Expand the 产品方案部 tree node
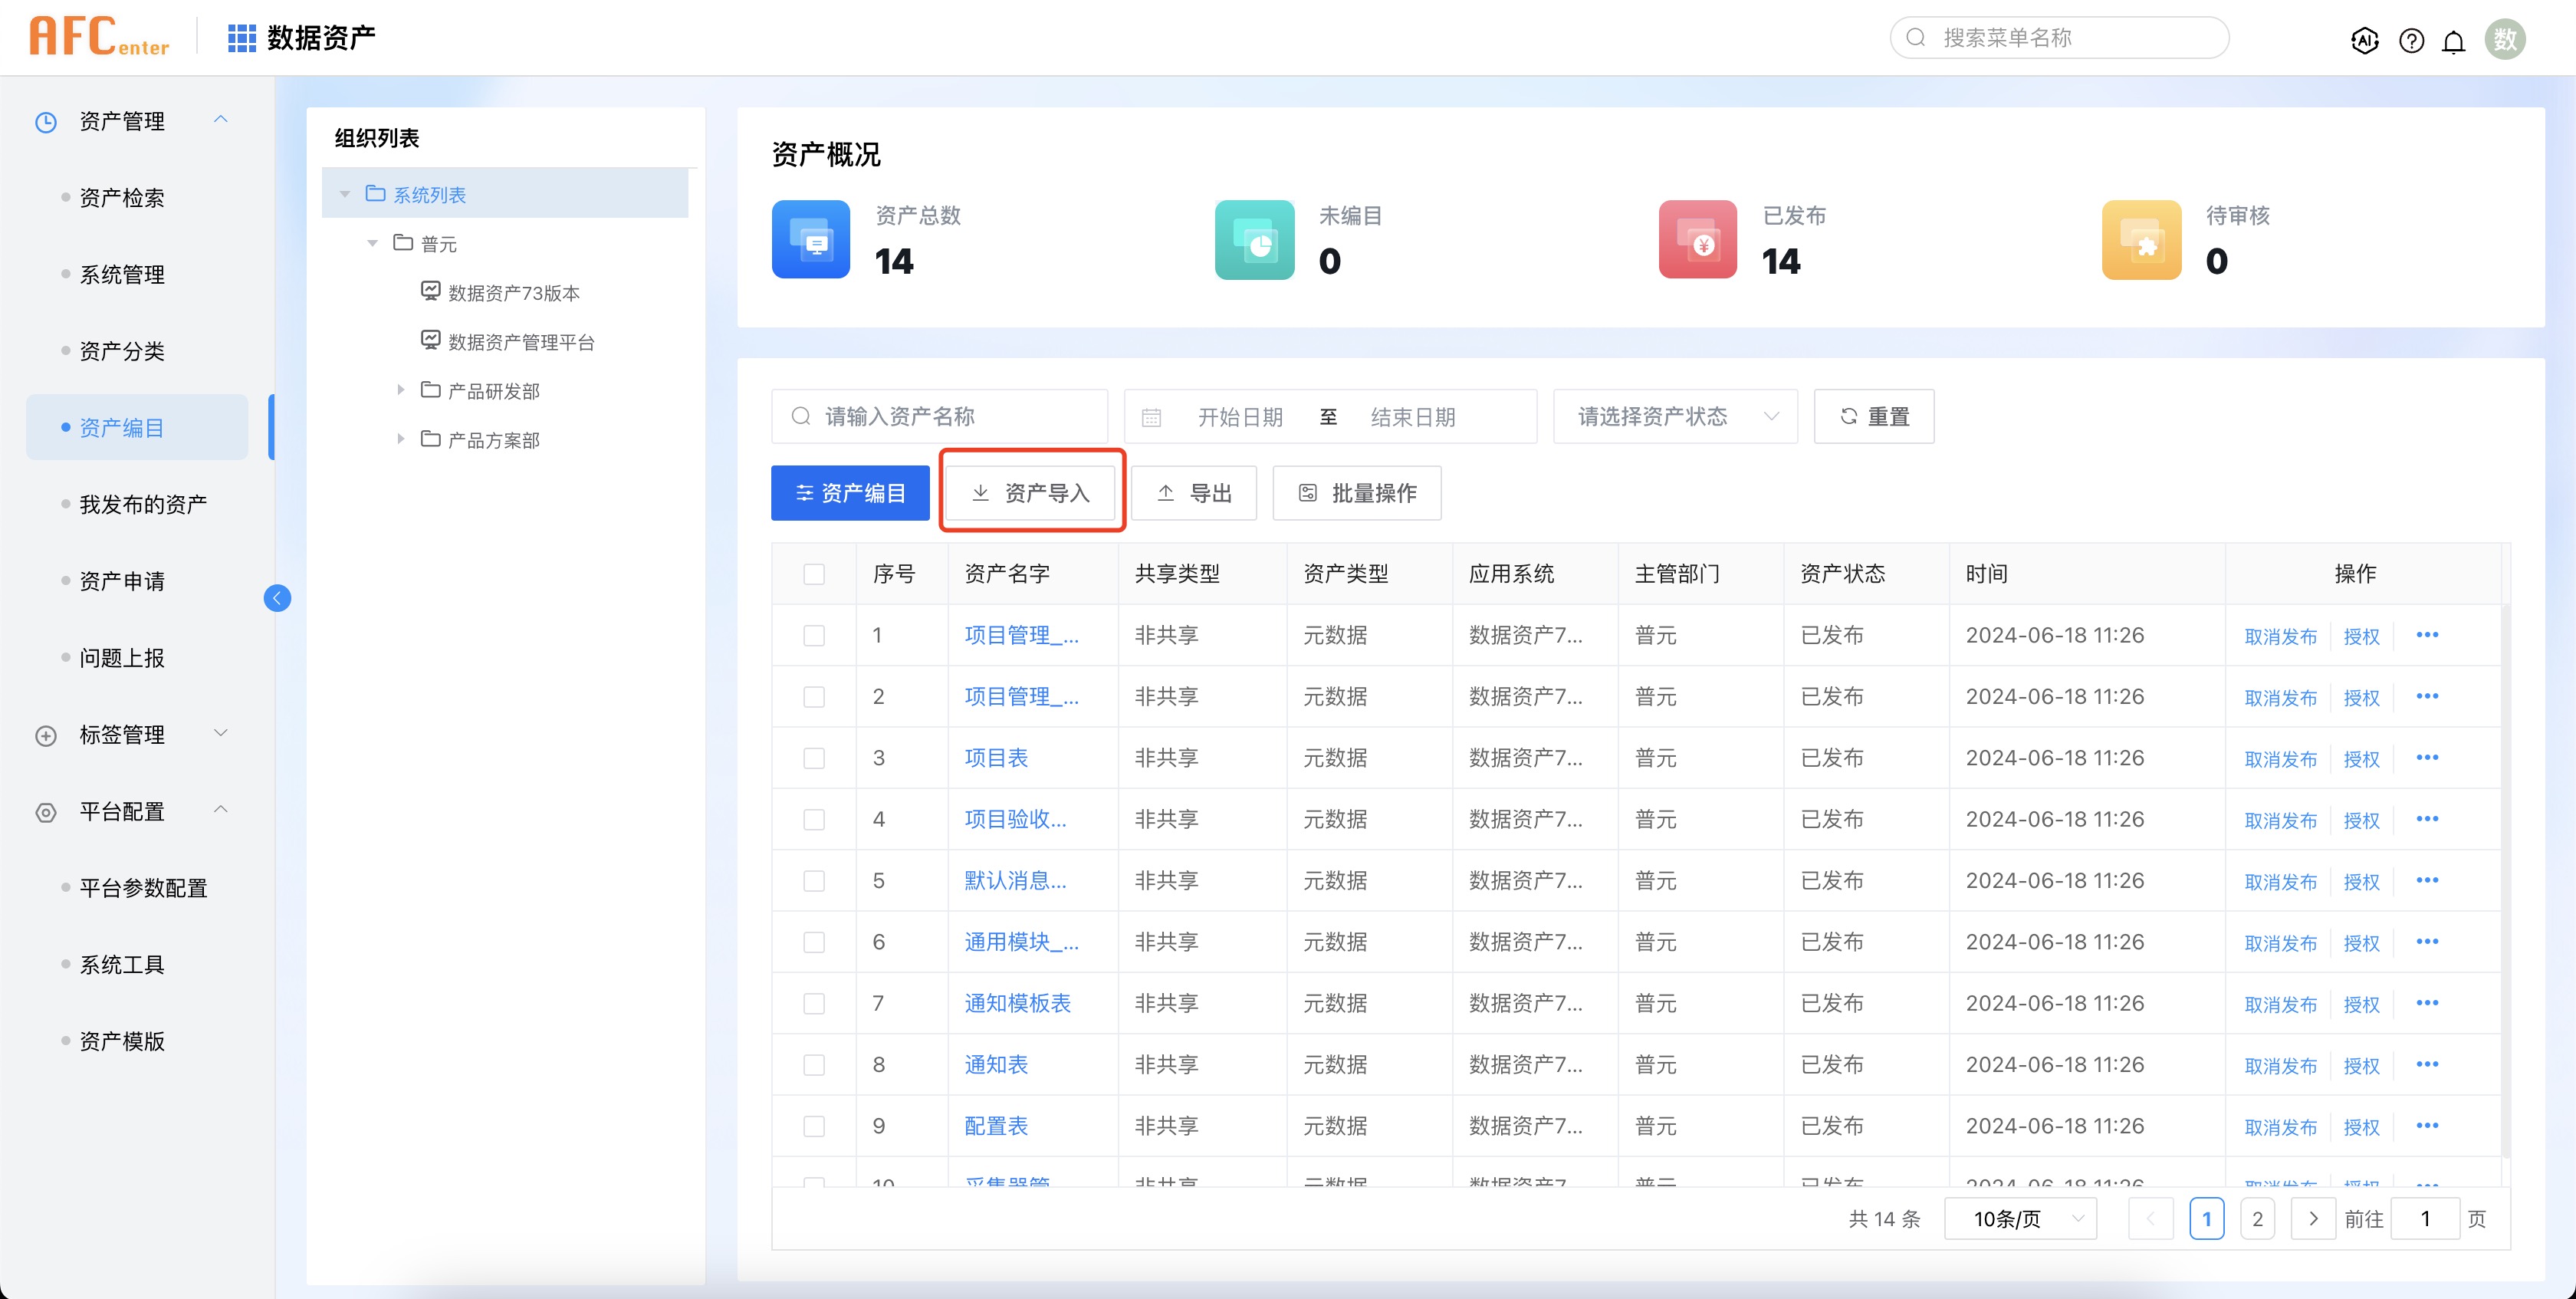This screenshot has width=2576, height=1299. tap(400, 439)
